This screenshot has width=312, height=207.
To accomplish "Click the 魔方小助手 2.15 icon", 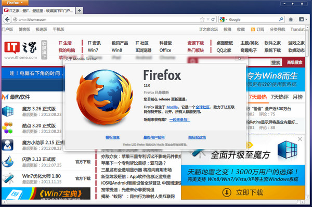I will [8, 145].
